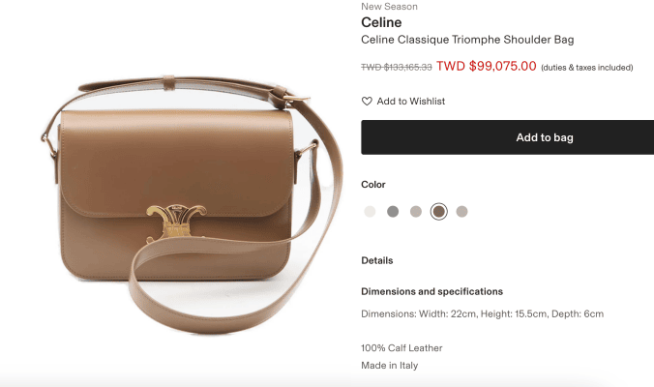Pick the light taupe third color swatch
654x387 pixels.
pyautogui.click(x=416, y=212)
